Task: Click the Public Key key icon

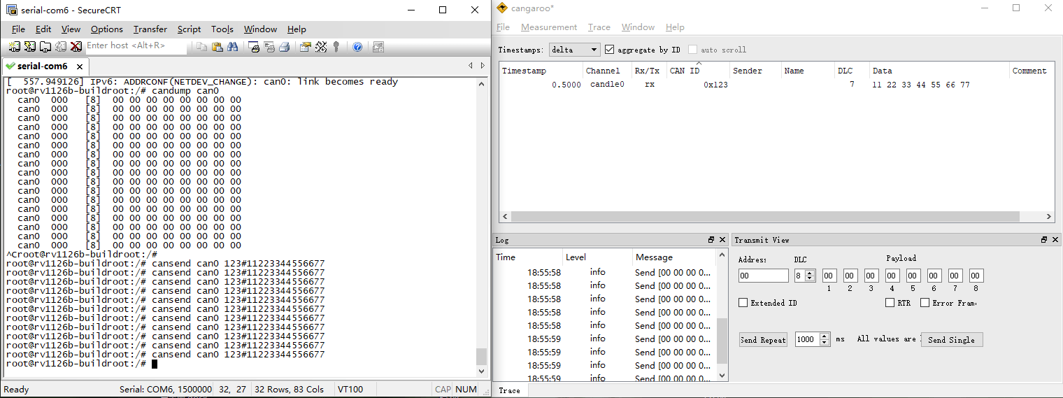Action: [336, 47]
